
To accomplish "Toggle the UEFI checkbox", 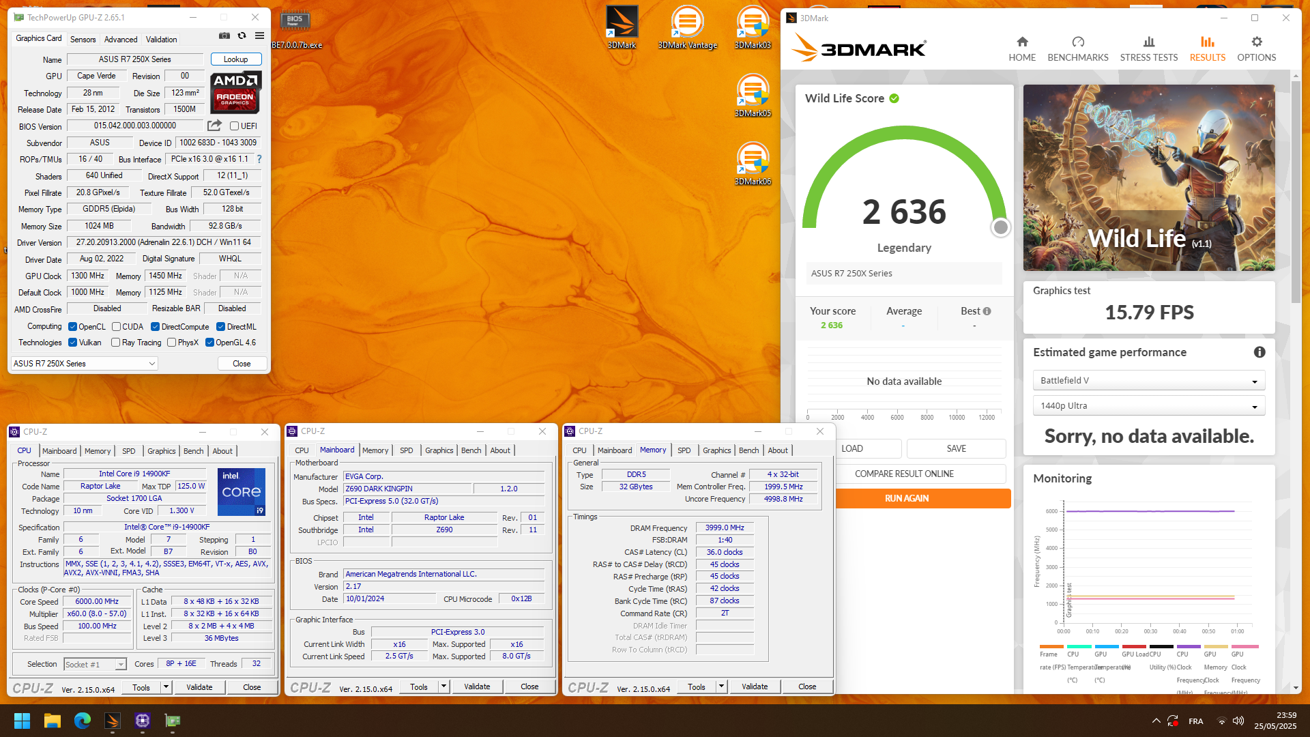I will [x=234, y=126].
